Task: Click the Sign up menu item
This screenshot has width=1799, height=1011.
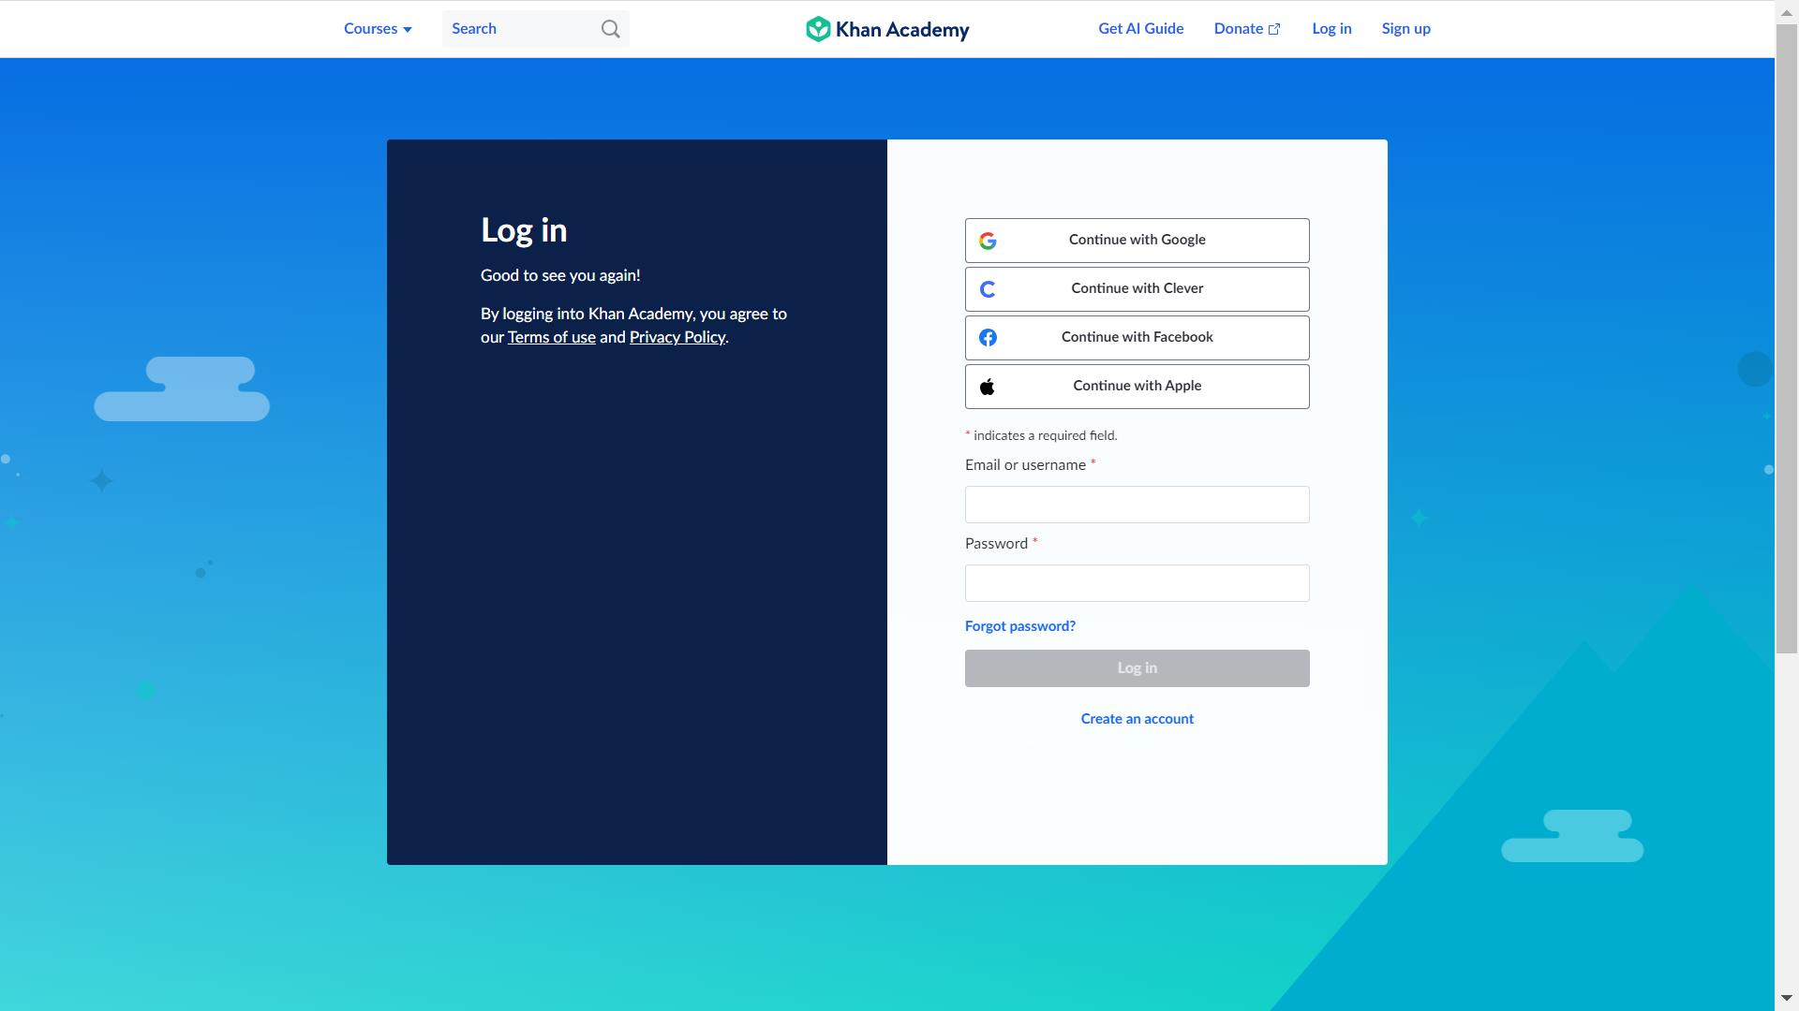Action: click(x=1406, y=28)
